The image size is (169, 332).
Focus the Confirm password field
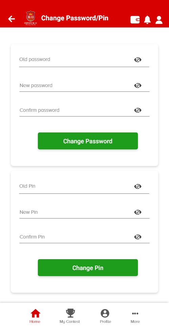click(x=84, y=110)
